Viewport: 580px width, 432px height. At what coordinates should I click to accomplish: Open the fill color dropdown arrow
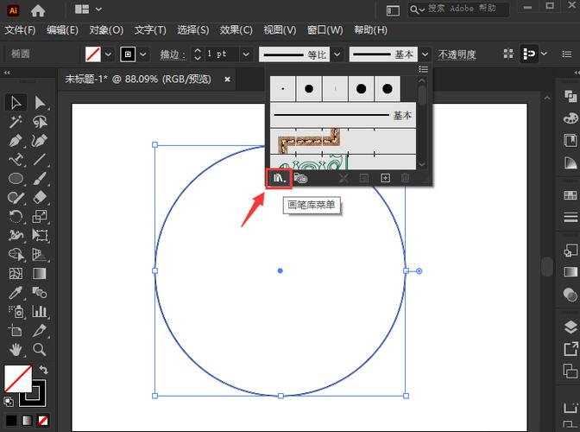[x=109, y=54]
